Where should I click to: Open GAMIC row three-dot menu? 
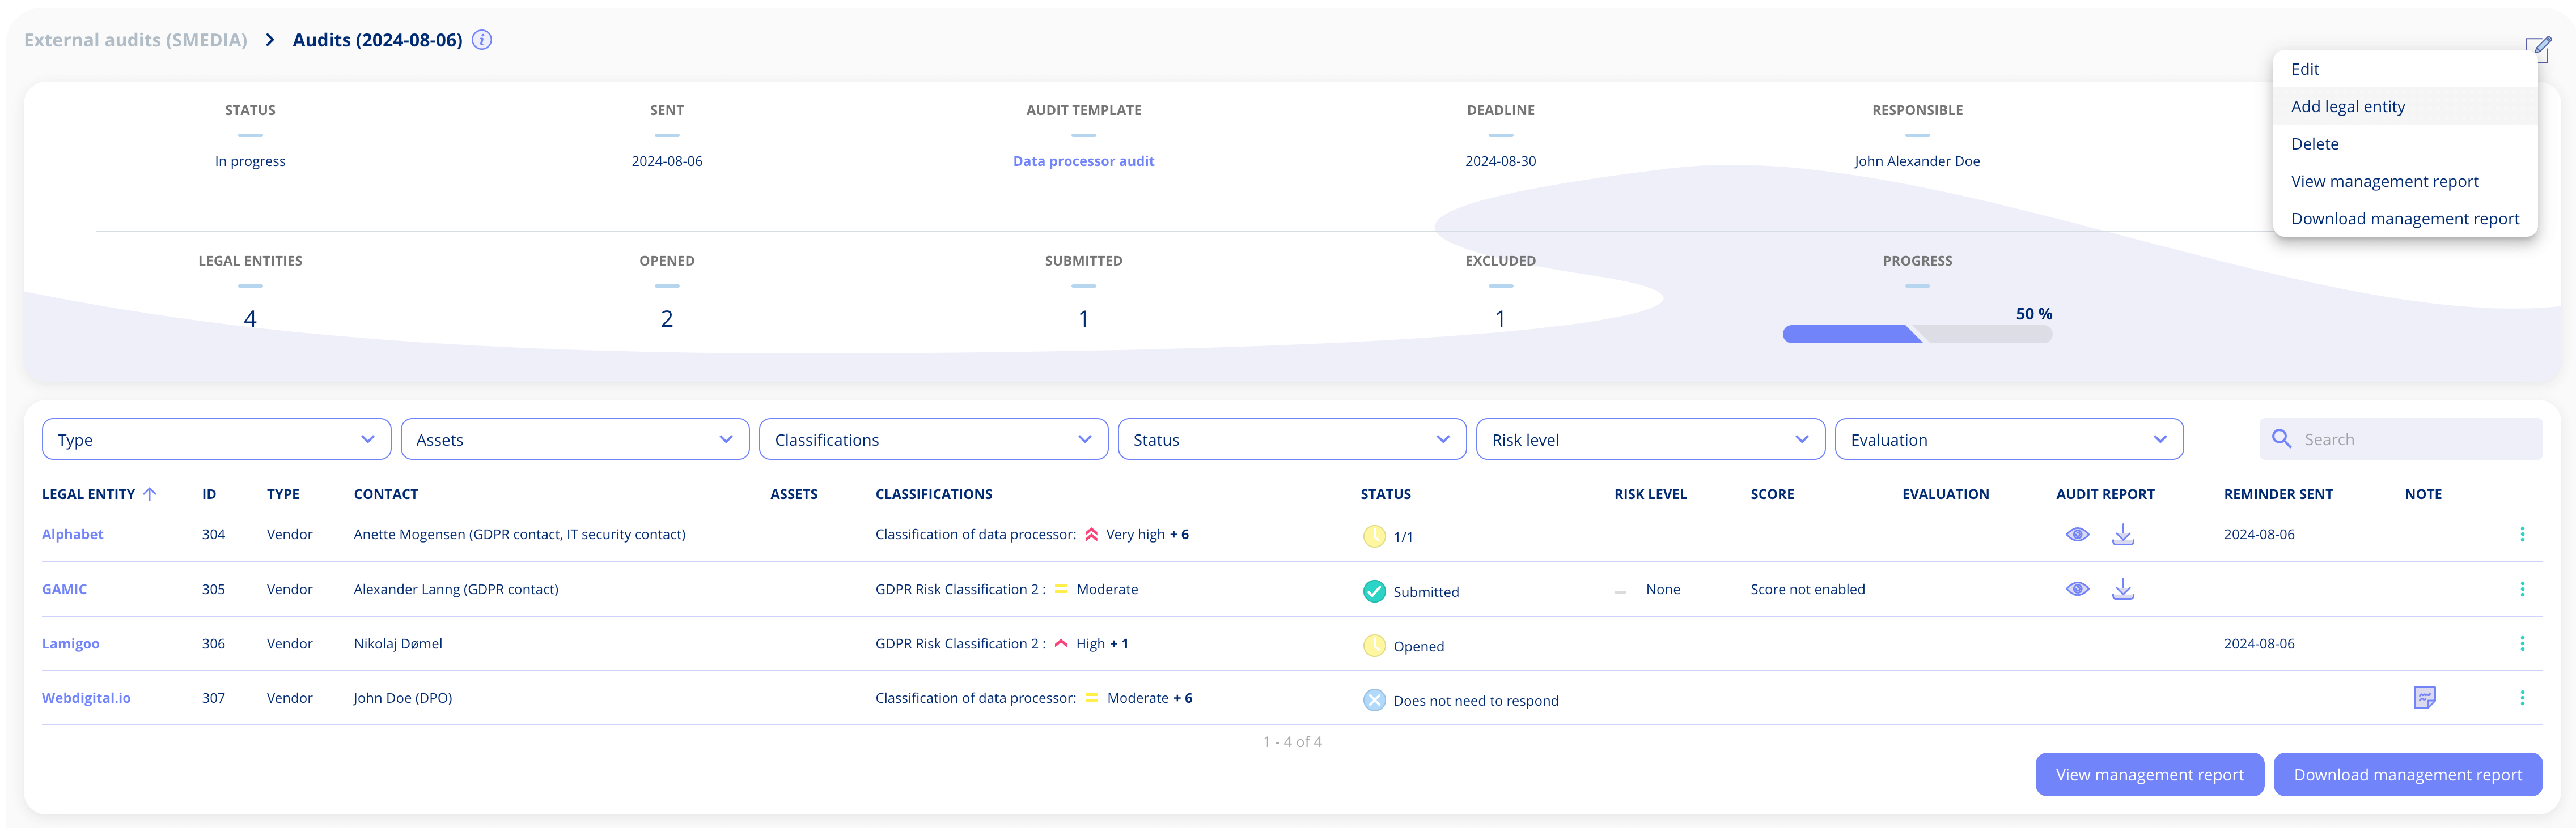2521,590
